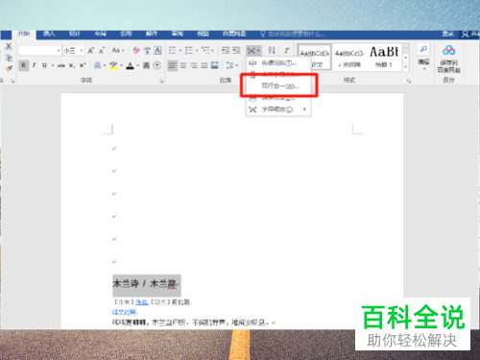This screenshot has height=360, width=480.
Task: Click the Character Shading icon
Action: click(x=146, y=65)
